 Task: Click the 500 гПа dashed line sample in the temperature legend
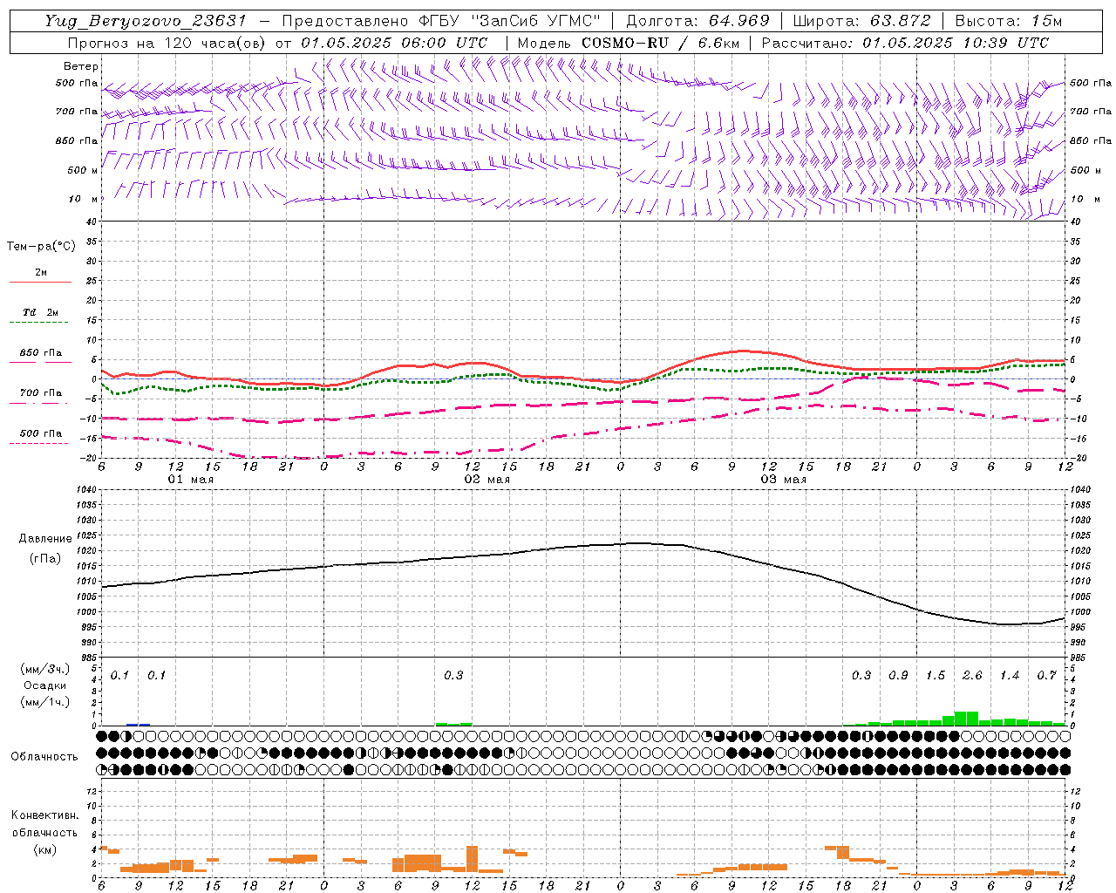click(x=38, y=444)
